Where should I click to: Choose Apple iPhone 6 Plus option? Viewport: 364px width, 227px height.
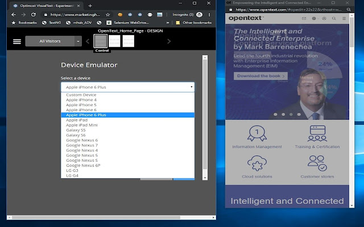pyautogui.click(x=127, y=115)
